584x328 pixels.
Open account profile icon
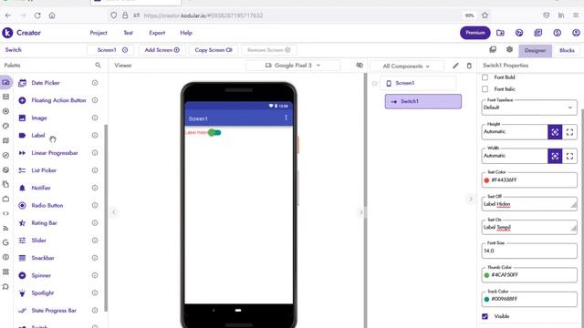(576, 33)
